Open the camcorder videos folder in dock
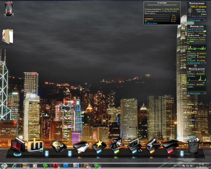The image size is (211, 169). 152,146
